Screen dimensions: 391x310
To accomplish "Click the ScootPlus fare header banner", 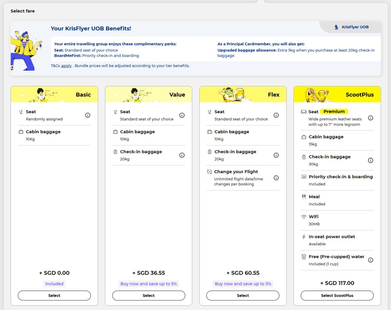I will click(337, 95).
